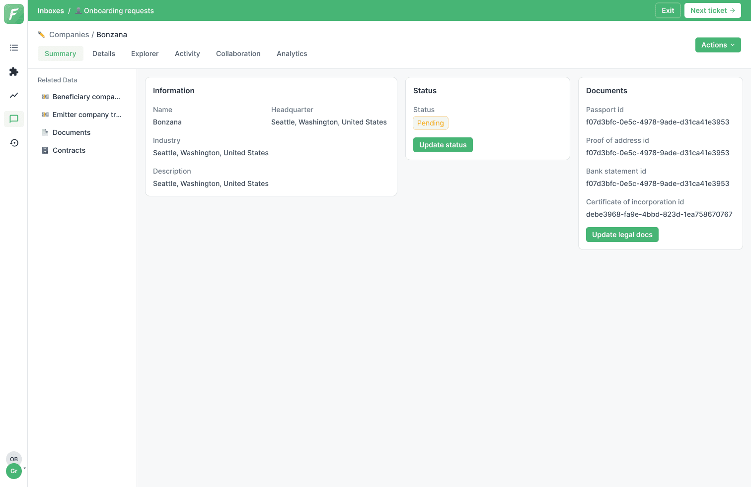Click the Passport id value
The image size is (751, 487).
coord(658,122)
